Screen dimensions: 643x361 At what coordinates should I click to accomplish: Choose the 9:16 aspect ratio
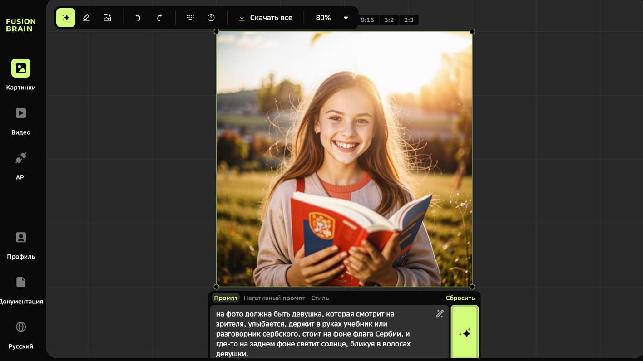367,20
